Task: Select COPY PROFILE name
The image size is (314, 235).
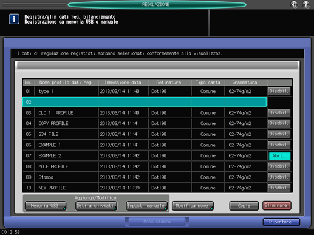Action: 53,123
